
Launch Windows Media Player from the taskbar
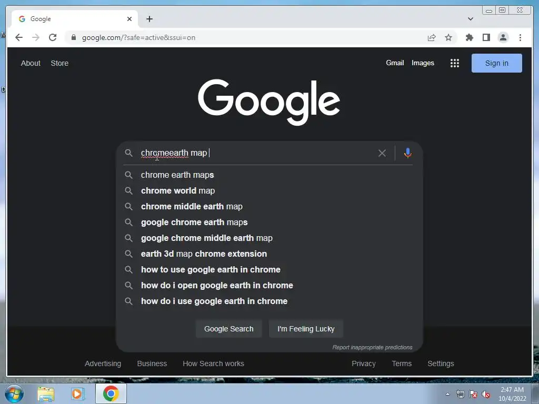click(78, 393)
